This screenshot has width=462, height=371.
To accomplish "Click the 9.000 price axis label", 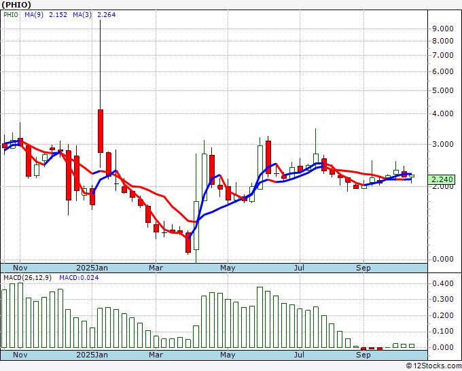I will pos(442,29).
